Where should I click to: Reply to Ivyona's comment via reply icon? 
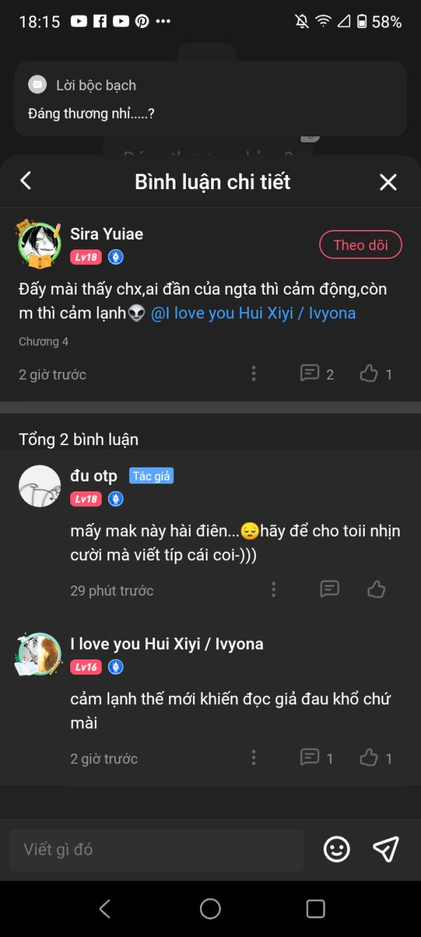309,757
